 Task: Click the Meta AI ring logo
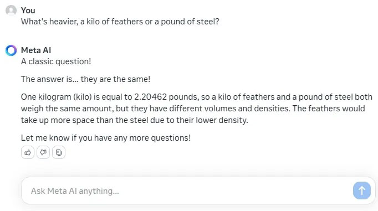(11, 50)
